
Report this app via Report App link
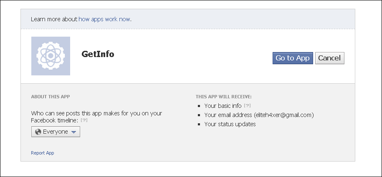click(43, 153)
